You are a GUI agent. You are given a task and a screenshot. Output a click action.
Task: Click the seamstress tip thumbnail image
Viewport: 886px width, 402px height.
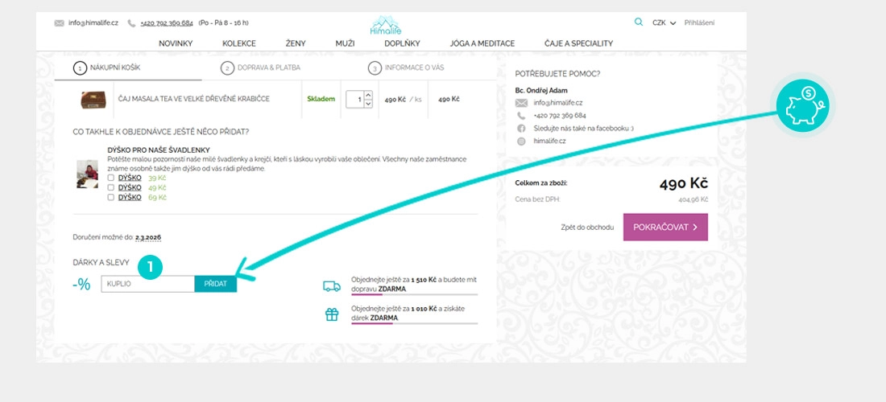click(x=88, y=174)
